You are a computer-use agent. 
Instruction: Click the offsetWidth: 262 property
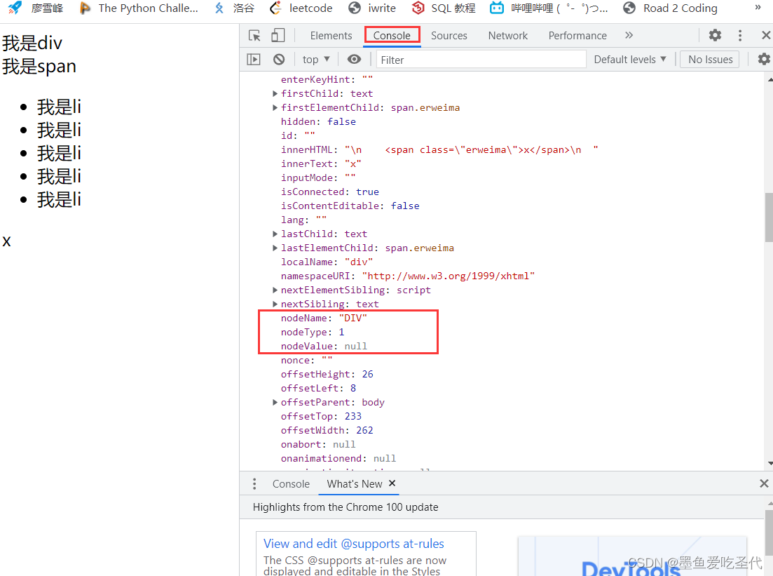pos(327,430)
